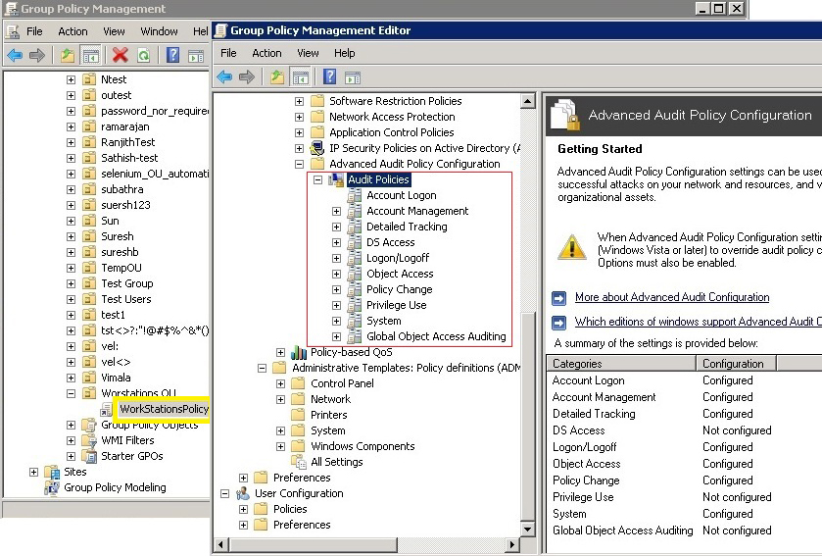
Task: Open the 'Which editions of windows support' link
Action: [698, 322]
